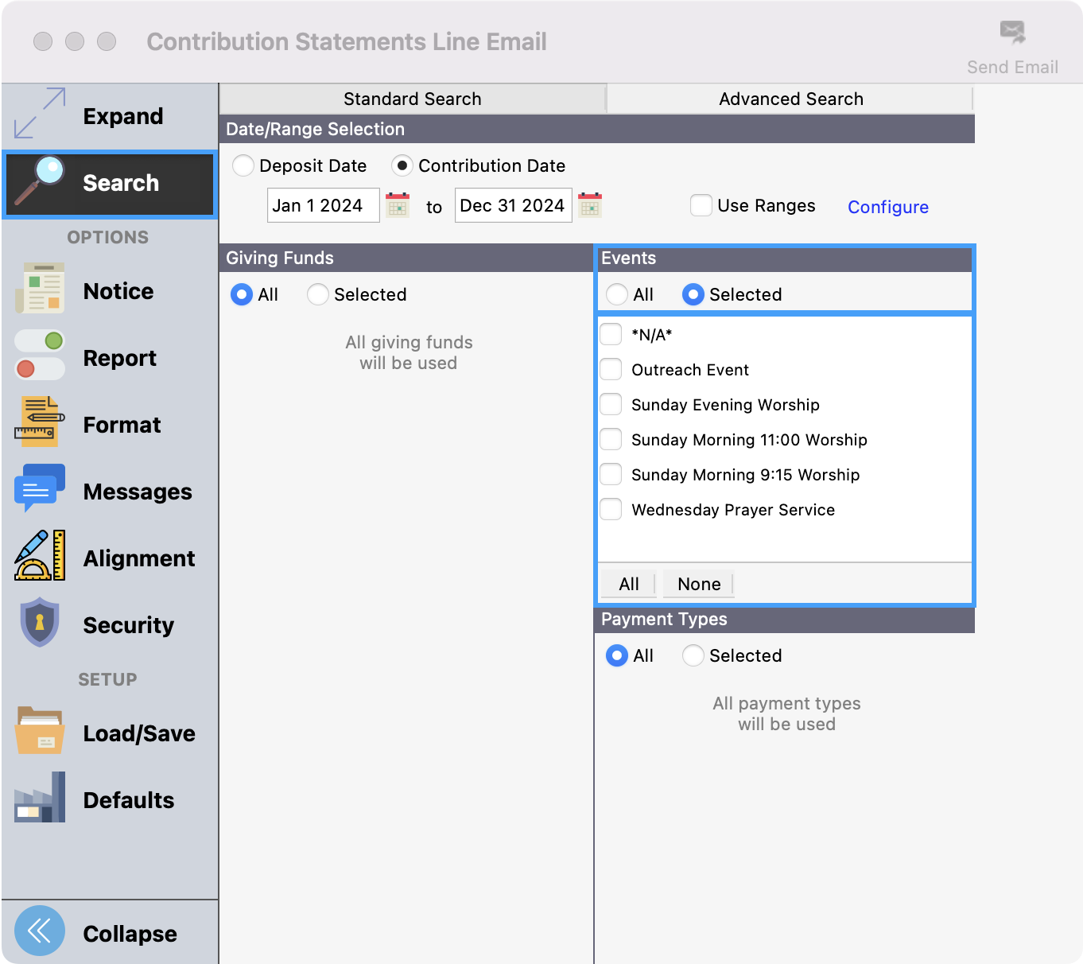The width and height of the screenshot is (1083, 964).
Task: Check the Wednesday Prayer Service event
Action: click(611, 509)
